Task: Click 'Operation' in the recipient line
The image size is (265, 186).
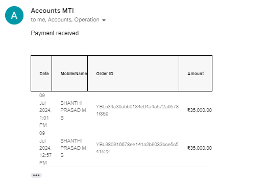Action: coord(87,19)
